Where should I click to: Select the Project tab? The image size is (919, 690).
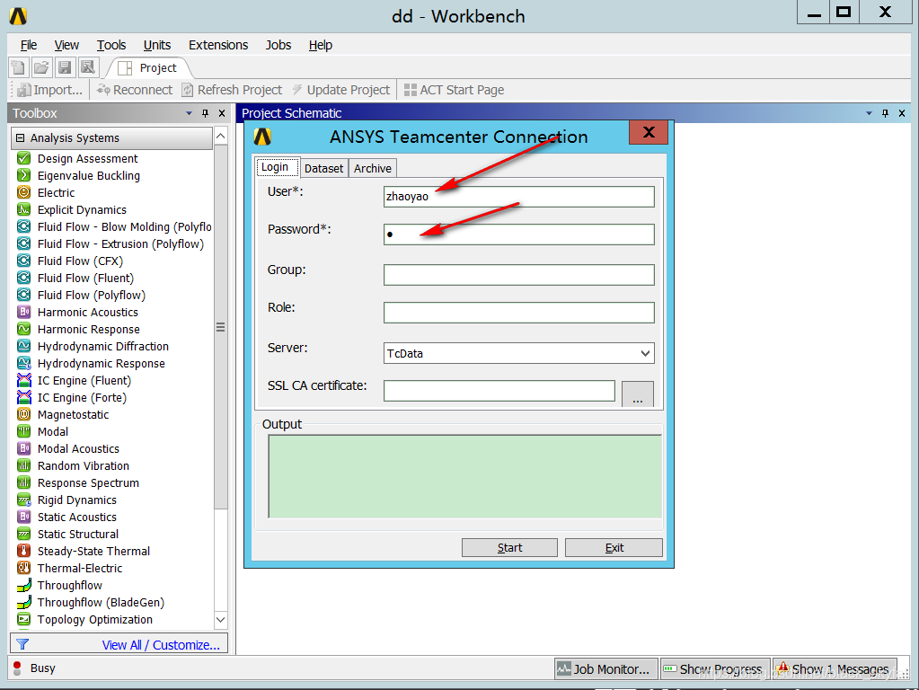150,68
